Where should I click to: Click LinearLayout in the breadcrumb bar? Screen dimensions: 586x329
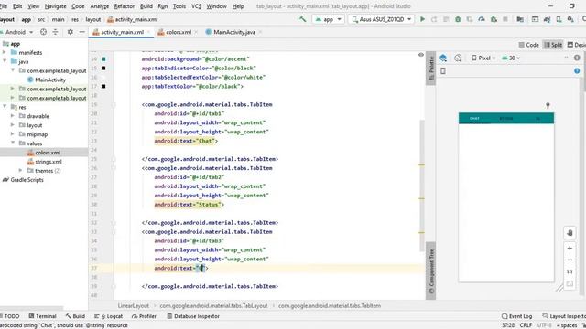[x=134, y=305]
